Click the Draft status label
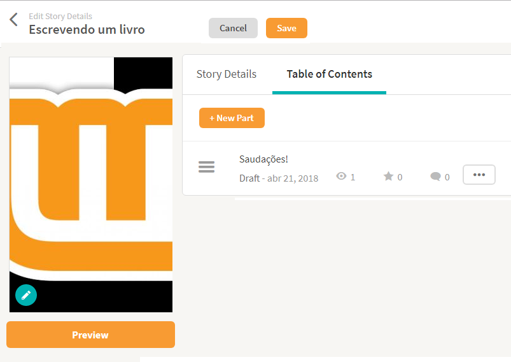 tap(249, 178)
